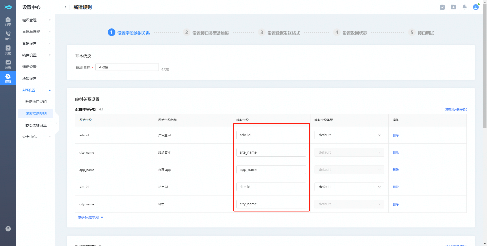
Task: Delete the site_id row
Action: tap(395, 187)
